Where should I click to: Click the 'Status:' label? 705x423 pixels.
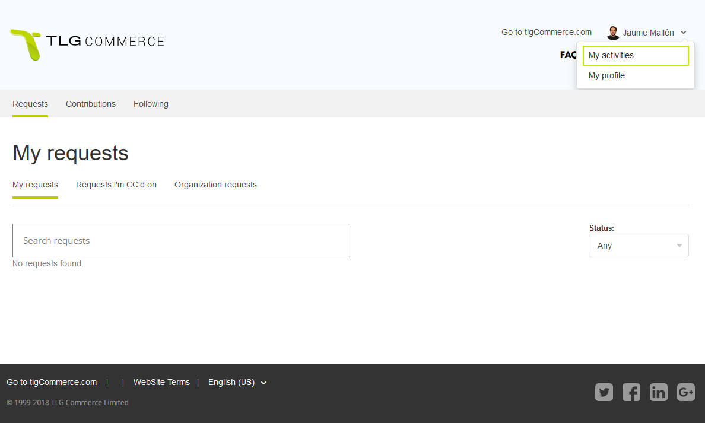point(602,228)
